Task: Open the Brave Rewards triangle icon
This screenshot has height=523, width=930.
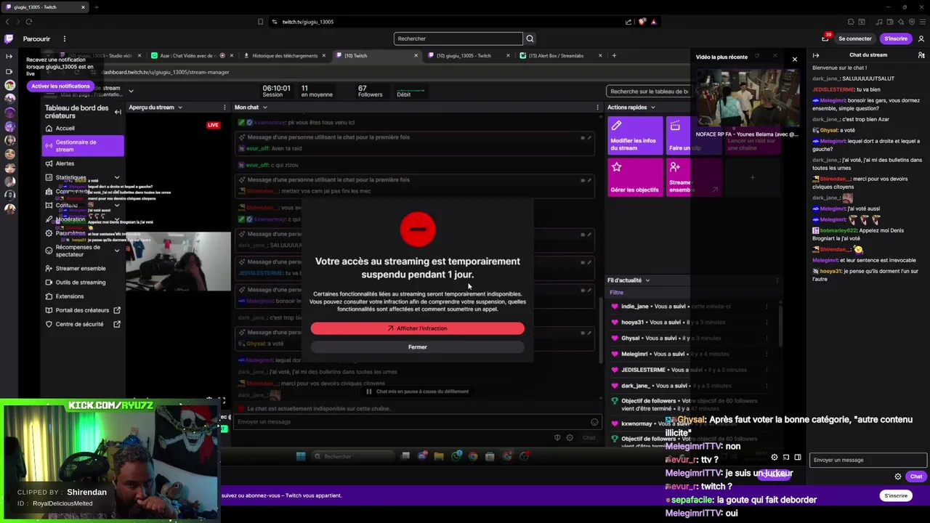Action: tap(654, 22)
